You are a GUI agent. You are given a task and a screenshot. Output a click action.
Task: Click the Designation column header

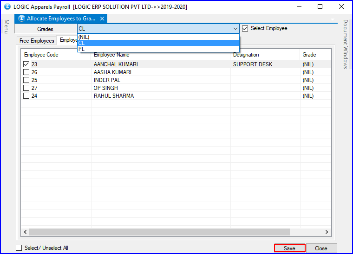(x=265, y=55)
